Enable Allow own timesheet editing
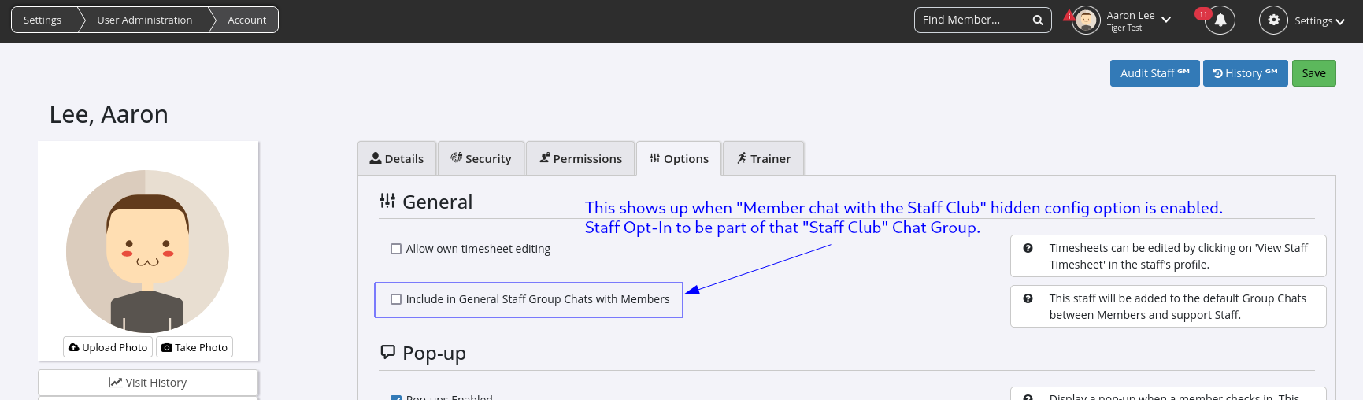The width and height of the screenshot is (1363, 400). (396, 249)
